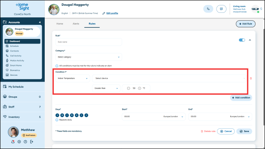Click the page vertical scrollbar
Image resolution: width=265 pixels, height=149 pixels.
pyautogui.click(x=264, y=77)
